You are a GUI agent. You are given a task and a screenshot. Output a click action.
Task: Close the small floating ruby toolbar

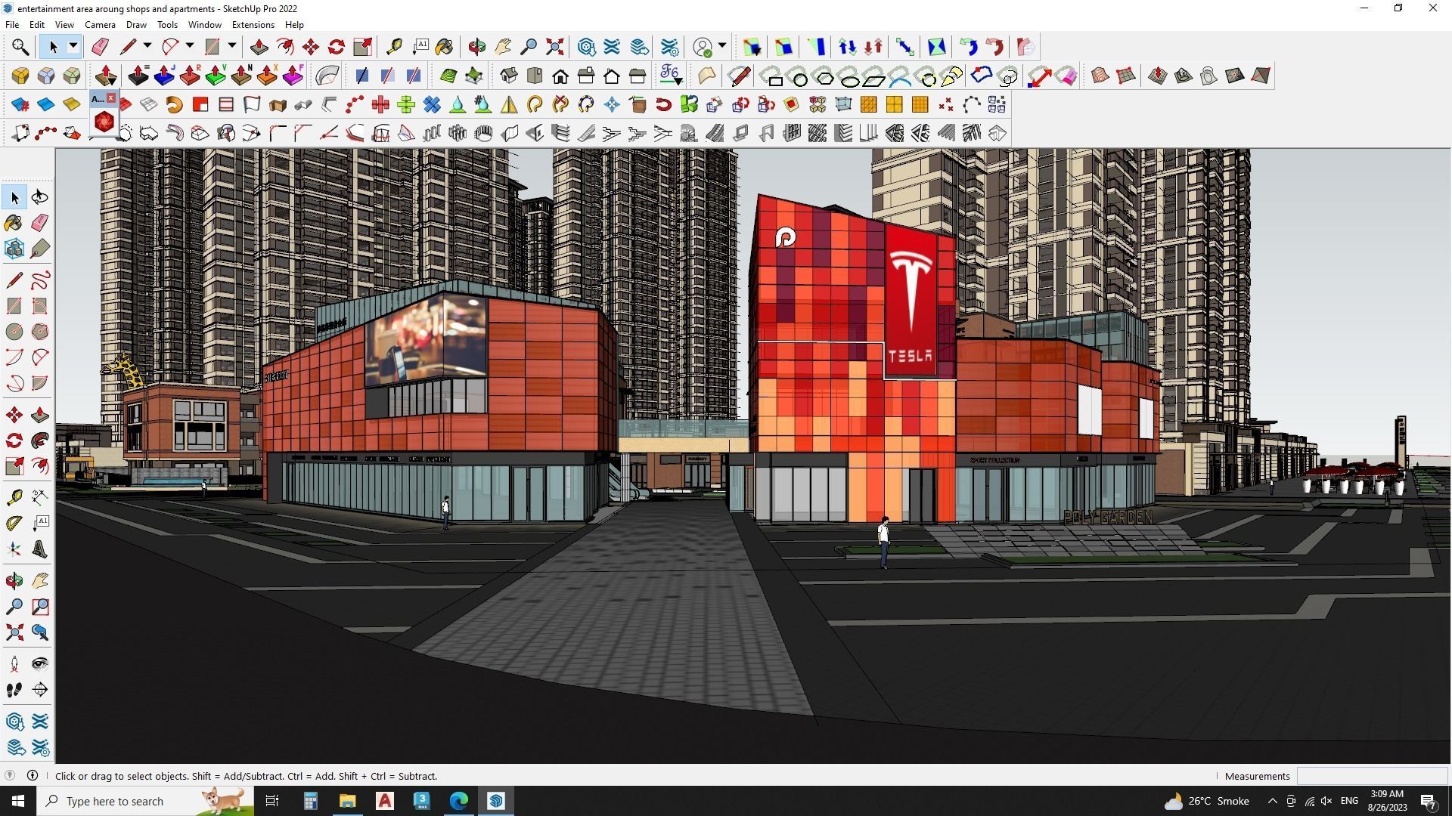click(x=111, y=98)
